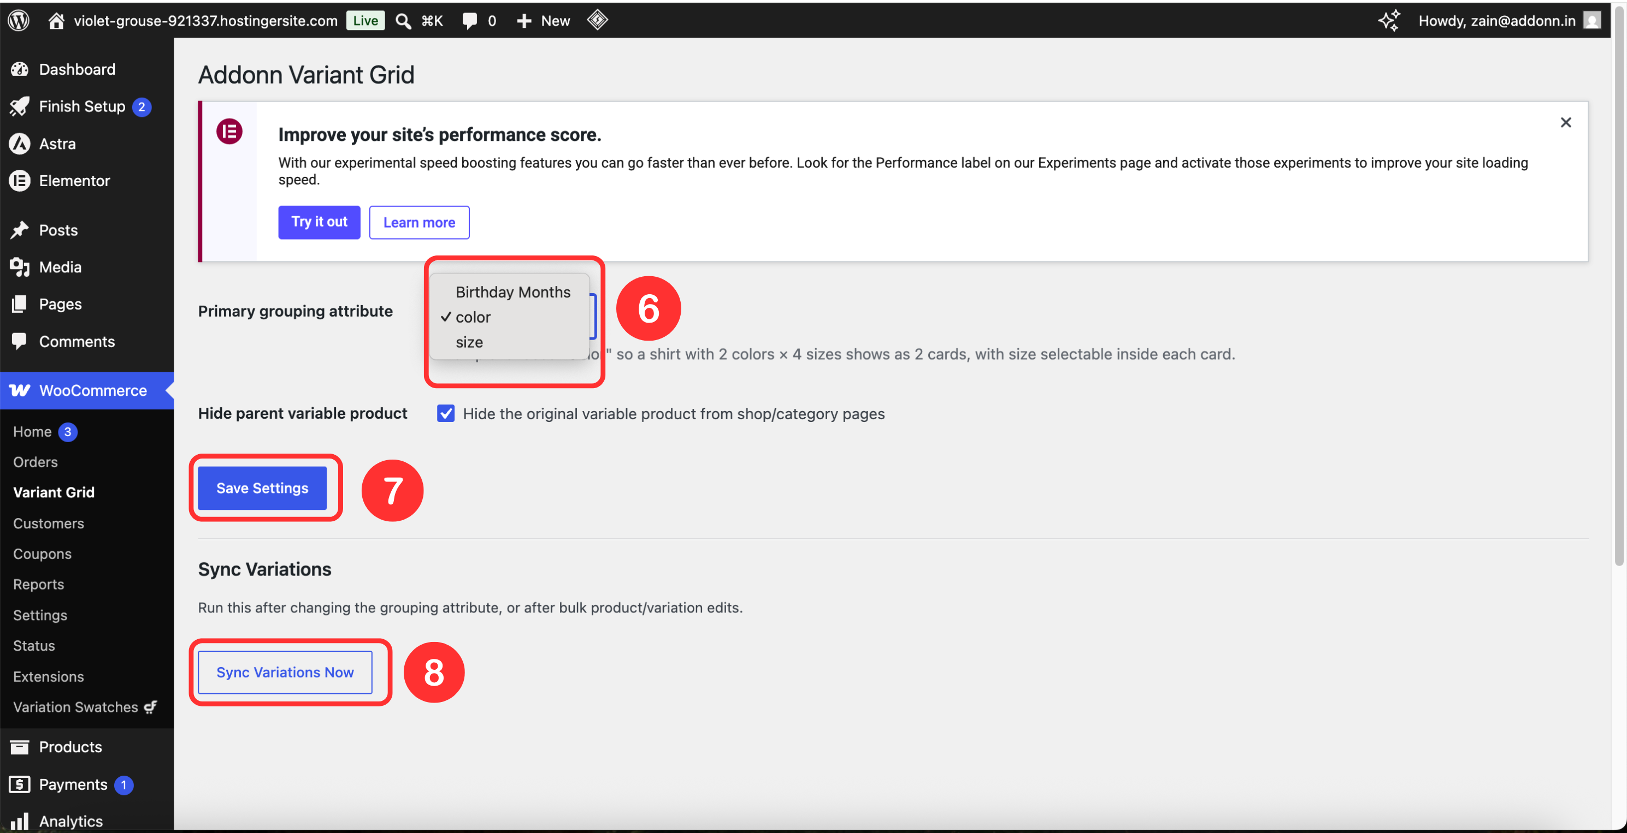1627x833 pixels.
Task: Pick size as grouping attribute
Action: coord(510,343)
